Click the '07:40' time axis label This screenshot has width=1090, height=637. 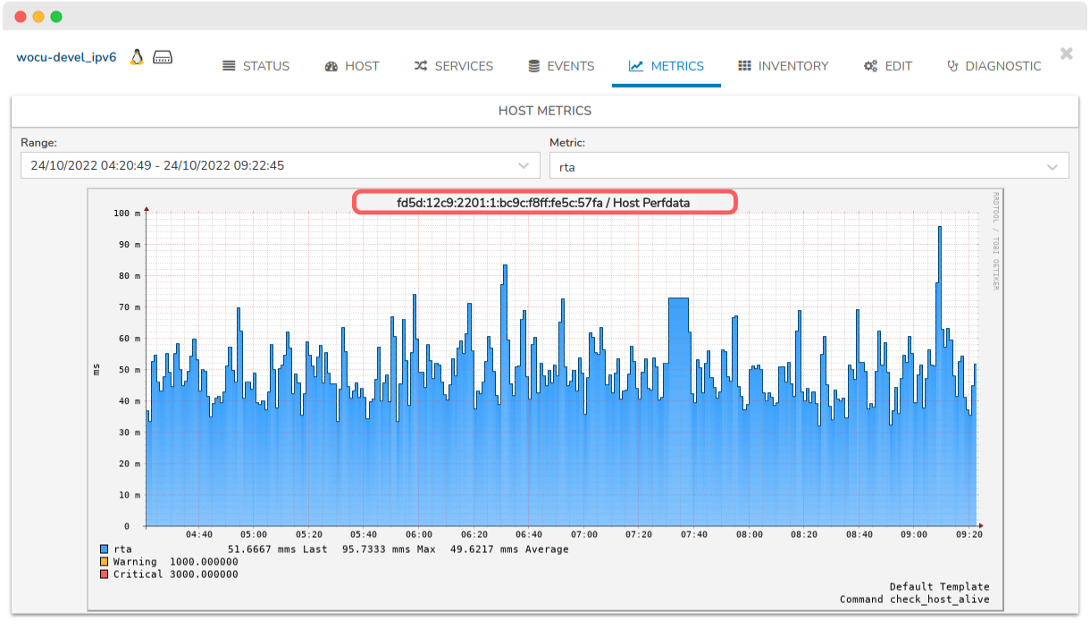click(694, 534)
